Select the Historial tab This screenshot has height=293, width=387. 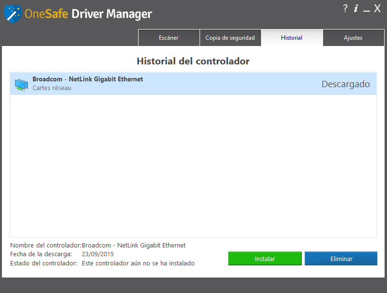(292, 38)
